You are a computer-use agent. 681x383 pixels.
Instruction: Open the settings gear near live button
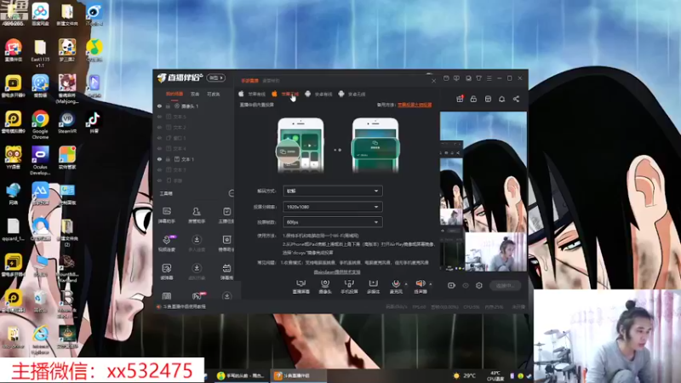(479, 285)
